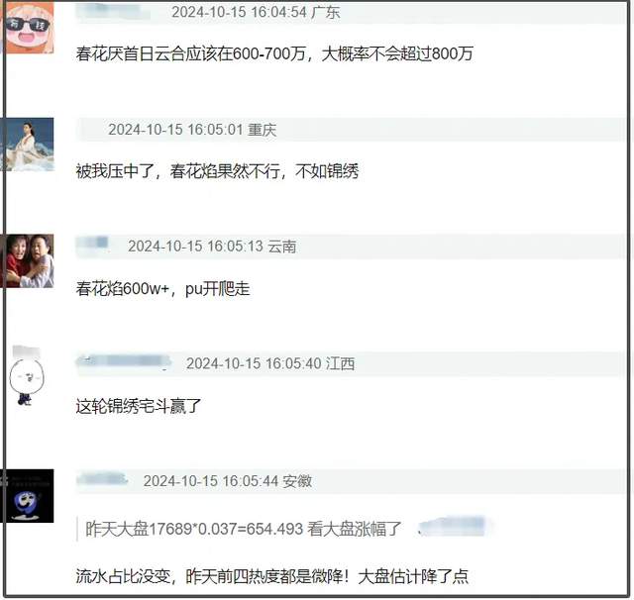Click comment 春花焰600w+，pu开爬走
This screenshot has height=600, width=634.
pyautogui.click(x=162, y=289)
